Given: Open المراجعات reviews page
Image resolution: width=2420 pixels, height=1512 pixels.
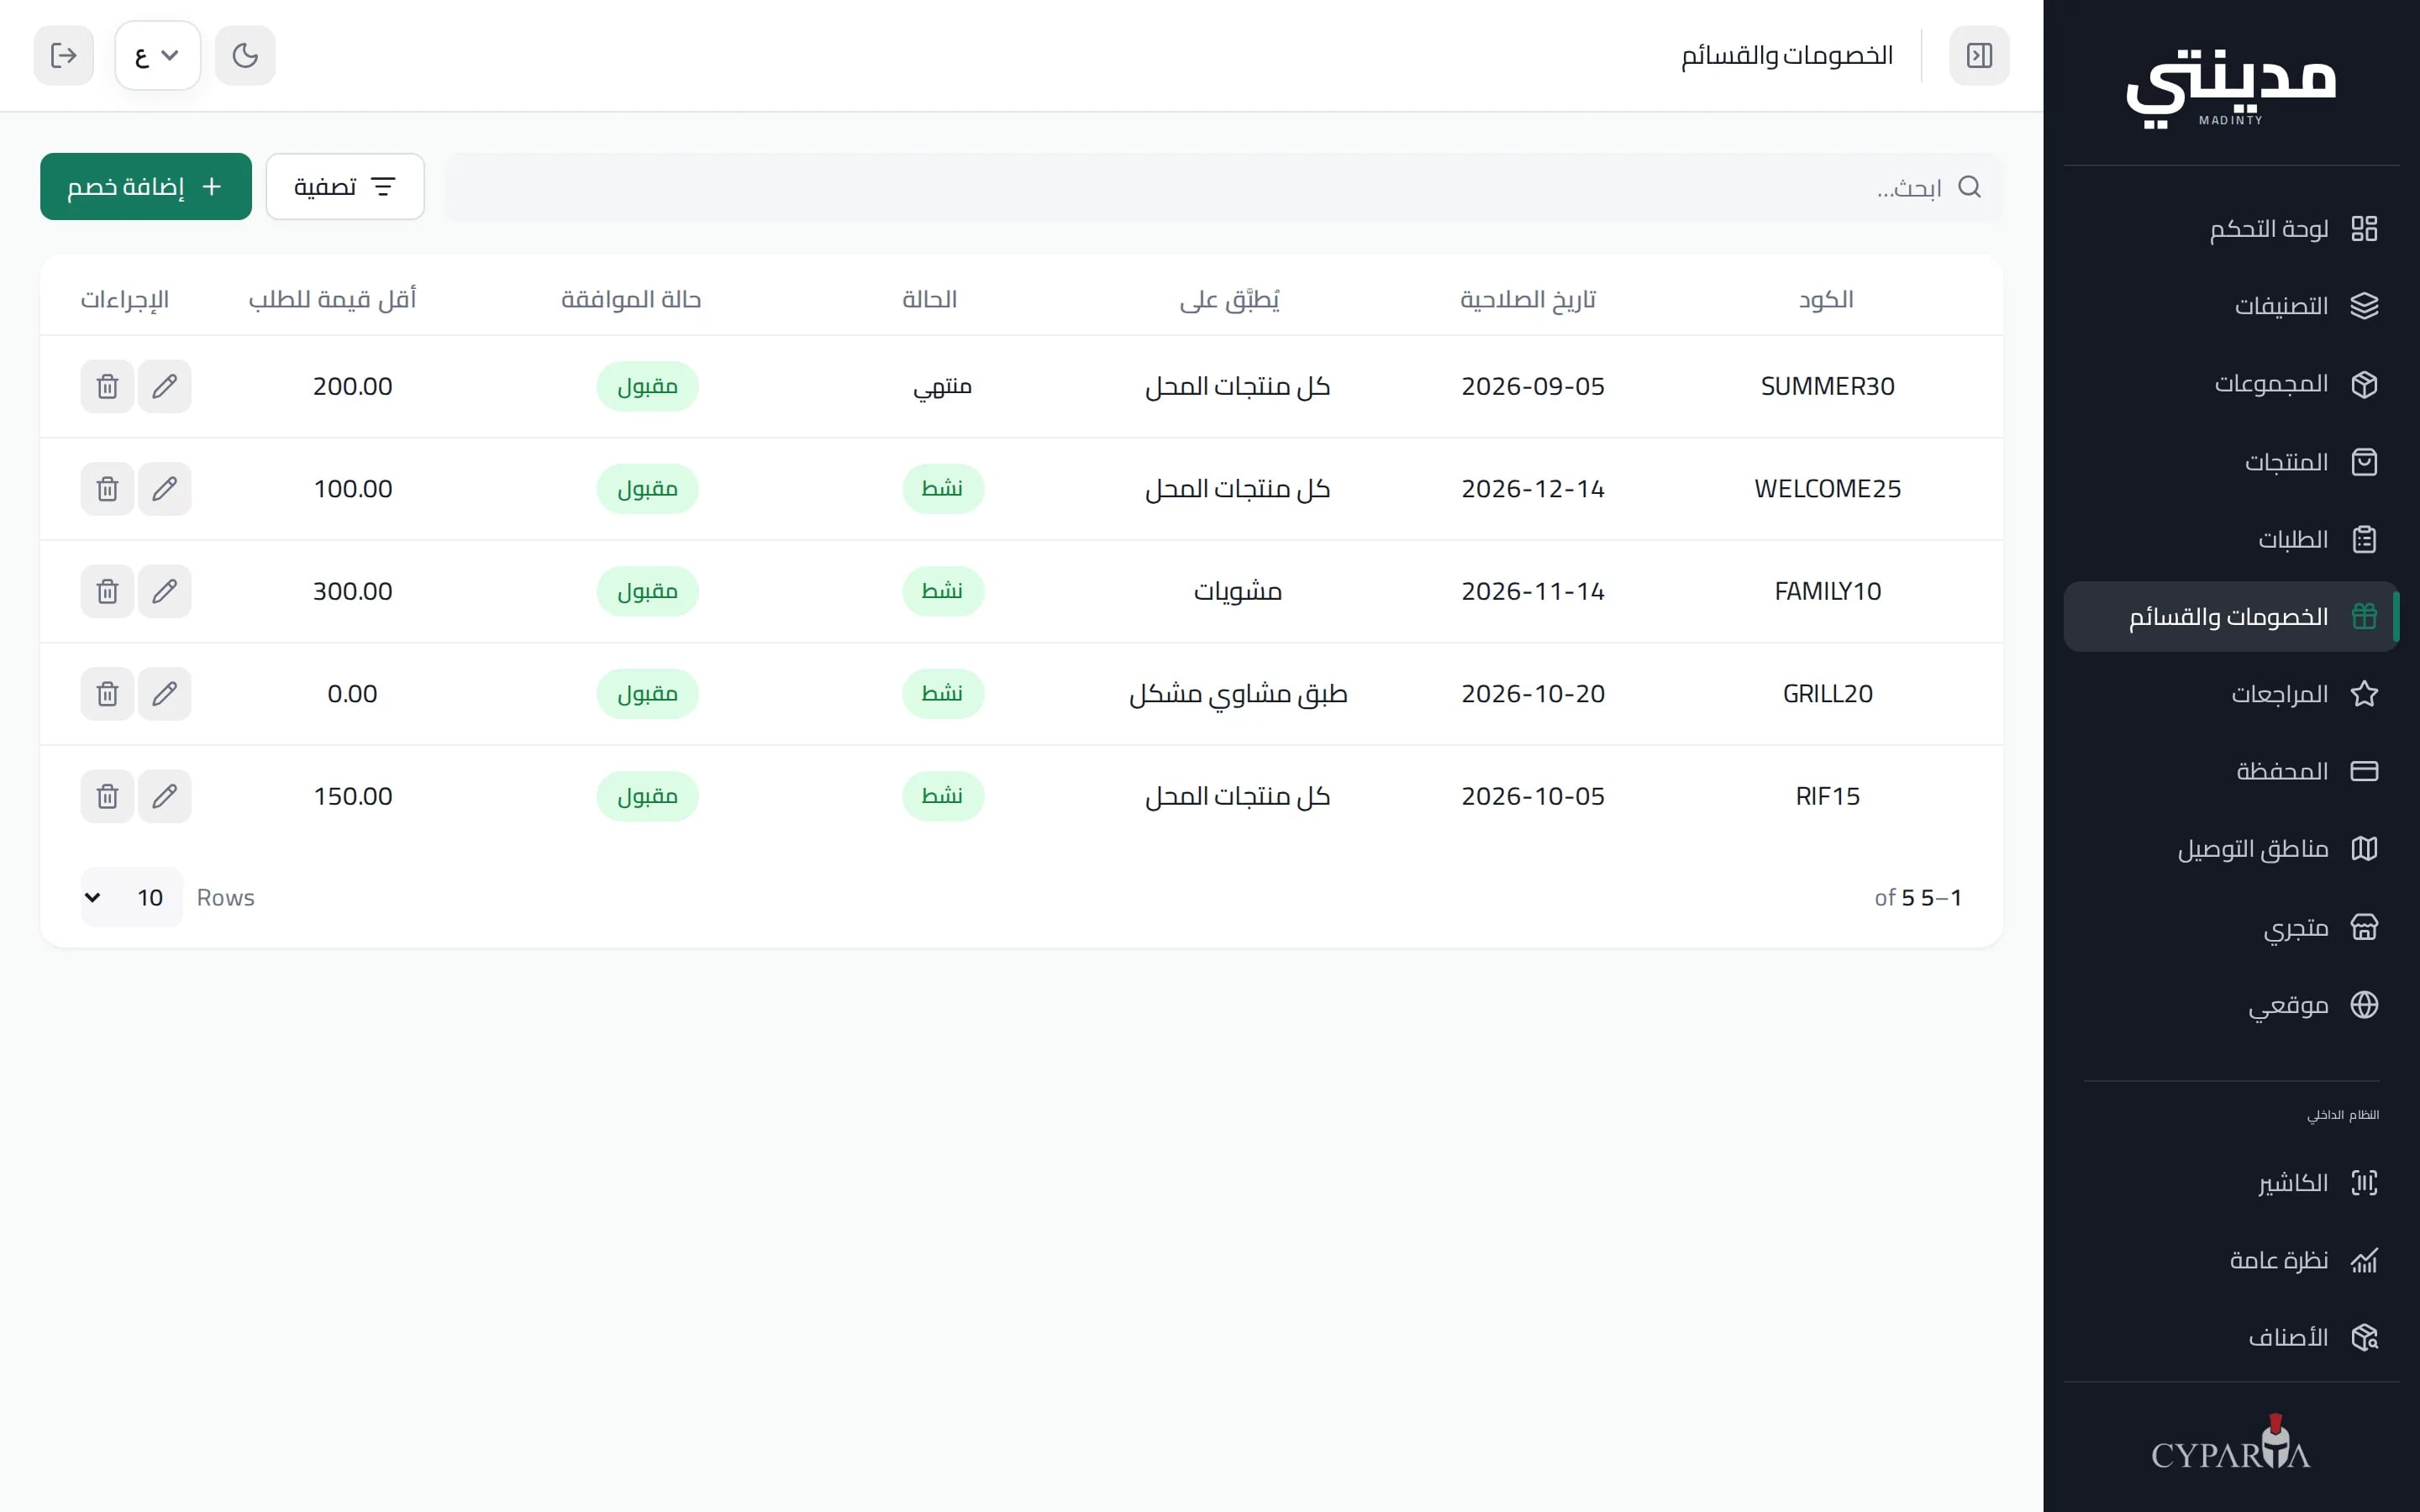Looking at the screenshot, I should (x=2232, y=694).
